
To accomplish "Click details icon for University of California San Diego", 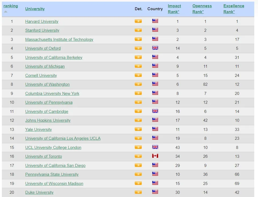I will click(138, 165).
